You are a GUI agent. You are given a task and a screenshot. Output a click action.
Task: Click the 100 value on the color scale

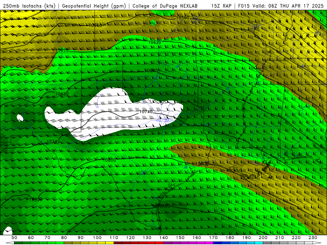(97, 238)
